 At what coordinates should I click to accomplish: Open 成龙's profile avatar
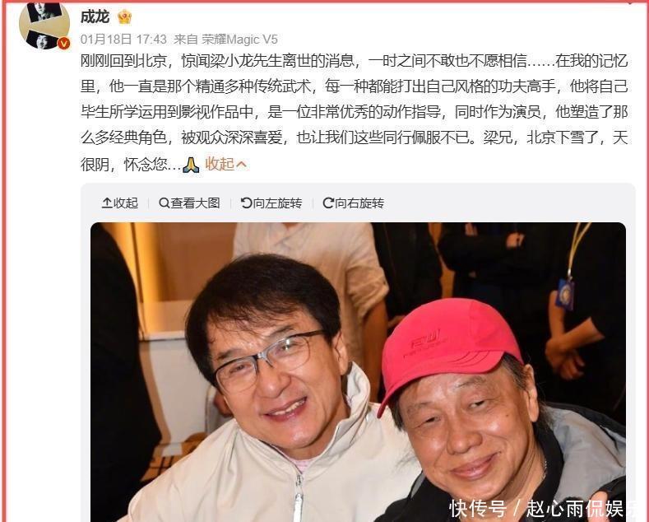pos(44,26)
